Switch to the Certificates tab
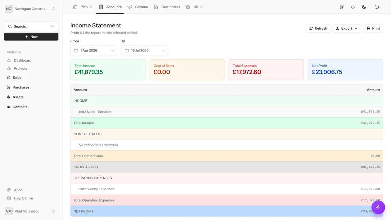Viewport: 391px width, 220px height. click(x=167, y=7)
